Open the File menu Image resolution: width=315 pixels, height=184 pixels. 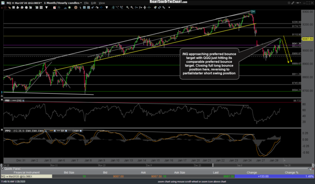87,3
